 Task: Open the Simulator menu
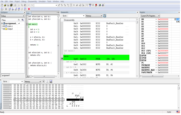(42, 2)
